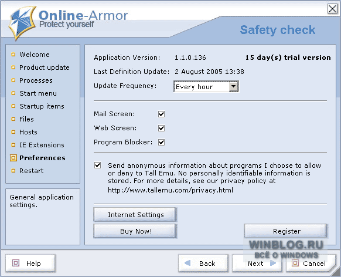Select Startup items in sidebar
Screen dimensions: 341x277
pos(42,106)
